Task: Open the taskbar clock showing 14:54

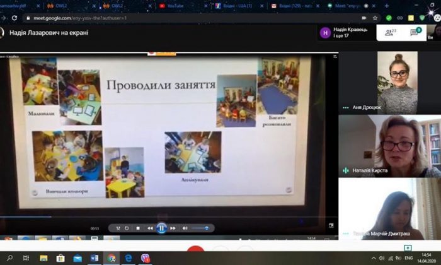Action: click(x=426, y=258)
